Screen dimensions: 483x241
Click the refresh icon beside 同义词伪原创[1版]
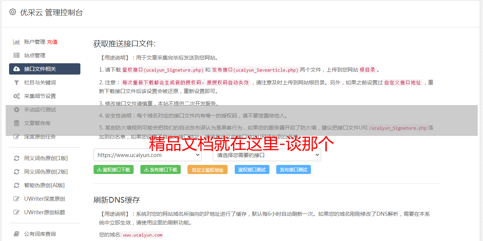[17, 158]
